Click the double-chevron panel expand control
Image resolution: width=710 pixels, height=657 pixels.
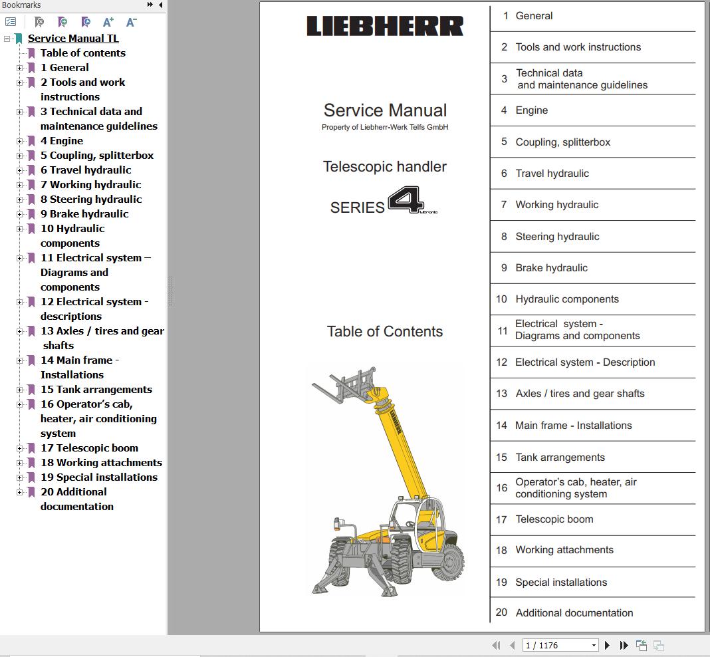150,5
